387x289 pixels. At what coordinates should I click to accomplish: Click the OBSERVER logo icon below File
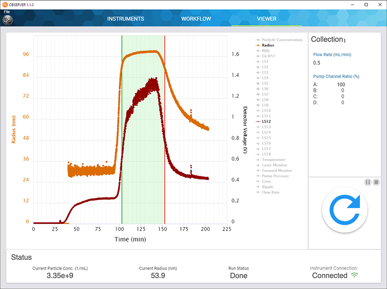[7, 20]
